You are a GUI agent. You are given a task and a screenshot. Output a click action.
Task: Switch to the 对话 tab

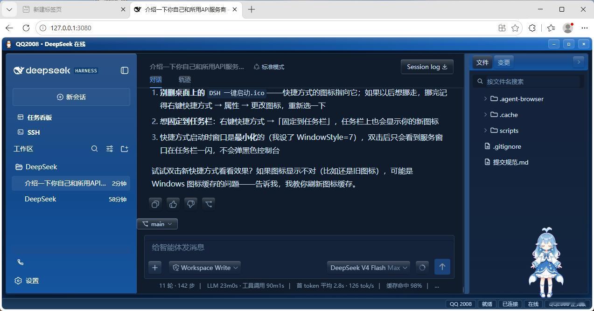[156, 79]
